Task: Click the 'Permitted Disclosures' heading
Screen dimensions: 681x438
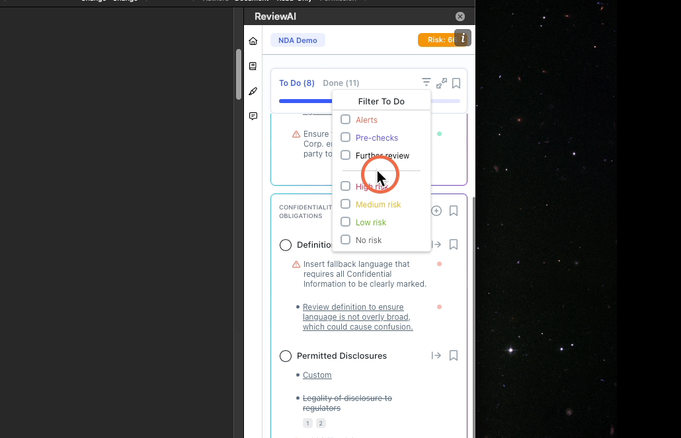Action: [342, 355]
